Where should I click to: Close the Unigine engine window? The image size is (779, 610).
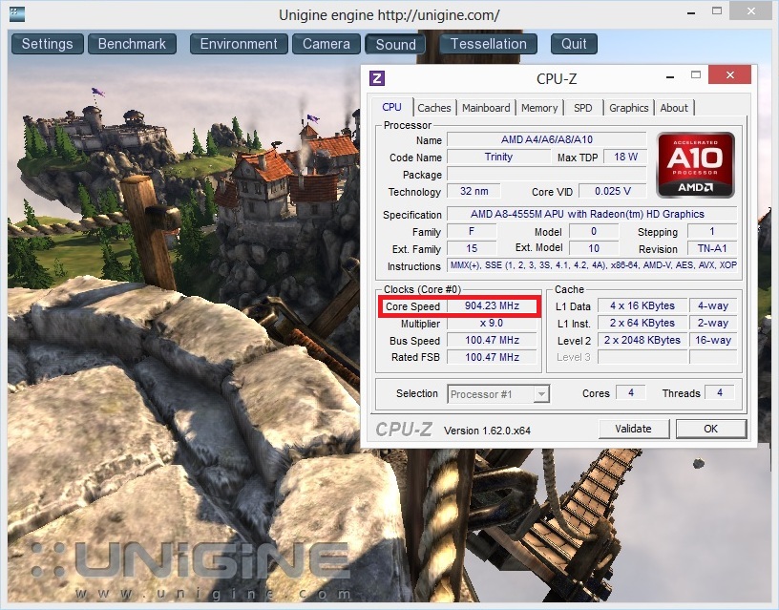pos(751,11)
